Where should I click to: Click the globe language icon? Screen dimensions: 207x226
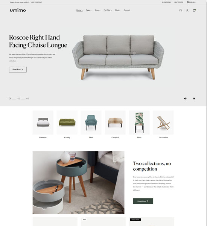point(188,2)
